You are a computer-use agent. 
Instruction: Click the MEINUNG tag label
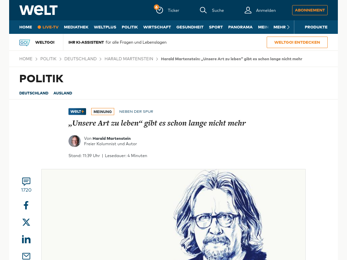coord(103,112)
